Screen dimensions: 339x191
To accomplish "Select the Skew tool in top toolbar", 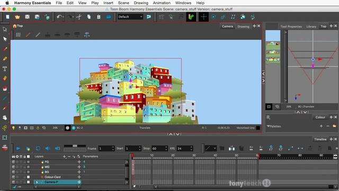I will [233, 17].
